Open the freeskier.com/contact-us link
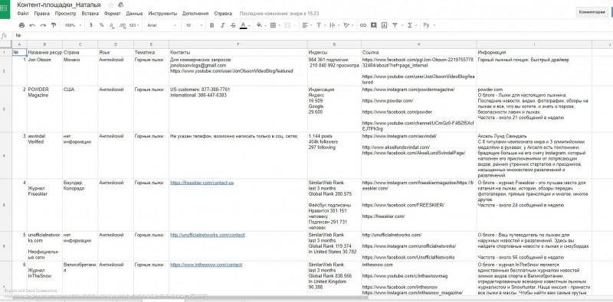The image size is (613, 302). click(202, 183)
